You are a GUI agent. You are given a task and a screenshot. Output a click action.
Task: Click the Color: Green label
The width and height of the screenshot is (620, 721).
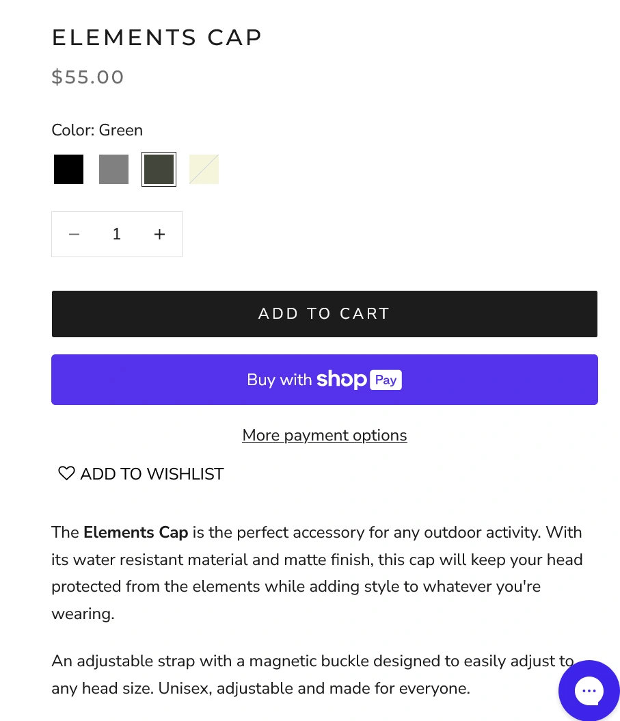(97, 130)
